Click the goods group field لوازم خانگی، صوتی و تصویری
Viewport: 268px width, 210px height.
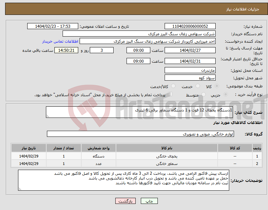(140, 134)
